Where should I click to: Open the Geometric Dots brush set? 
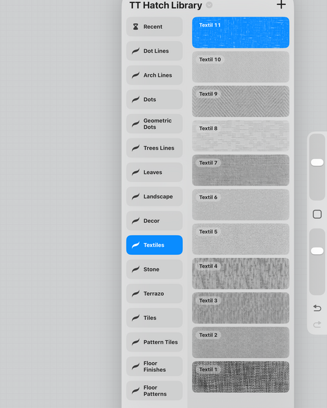coord(155,124)
